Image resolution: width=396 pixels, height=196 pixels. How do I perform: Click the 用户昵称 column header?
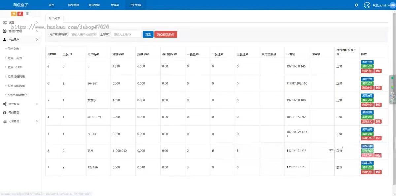[93, 54]
